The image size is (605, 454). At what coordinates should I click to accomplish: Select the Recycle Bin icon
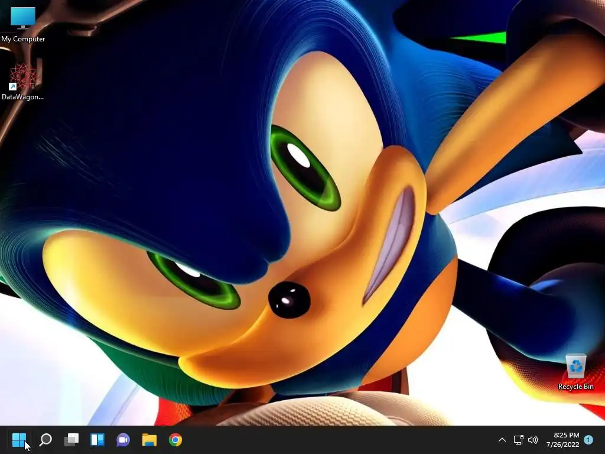[575, 371]
